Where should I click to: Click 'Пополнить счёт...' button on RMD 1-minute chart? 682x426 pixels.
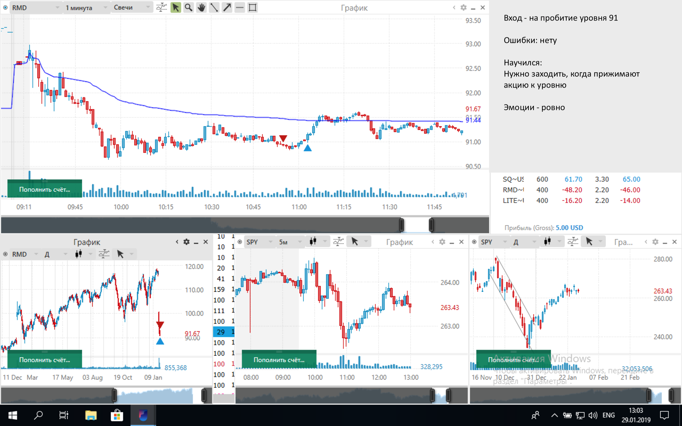[x=44, y=189]
